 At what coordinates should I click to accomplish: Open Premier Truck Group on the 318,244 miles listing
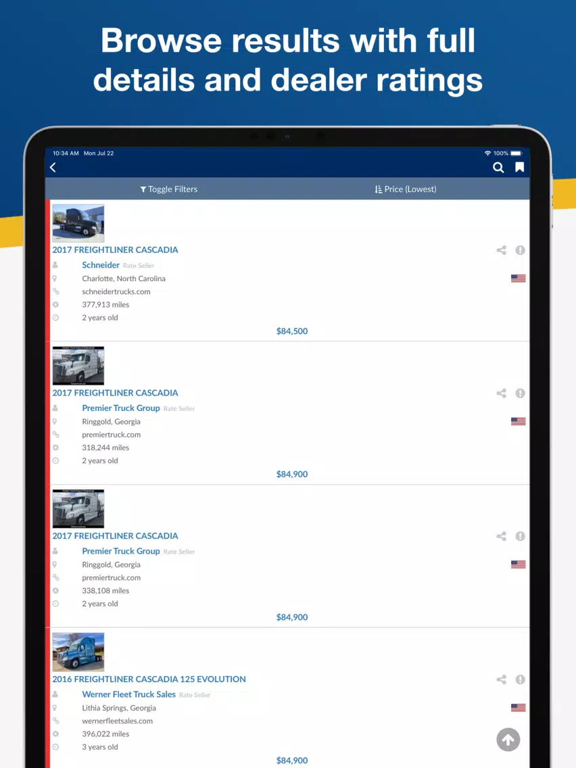pyautogui.click(x=121, y=408)
